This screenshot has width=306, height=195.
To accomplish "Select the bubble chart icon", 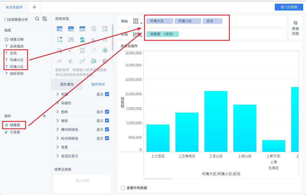I will click(x=93, y=61).
